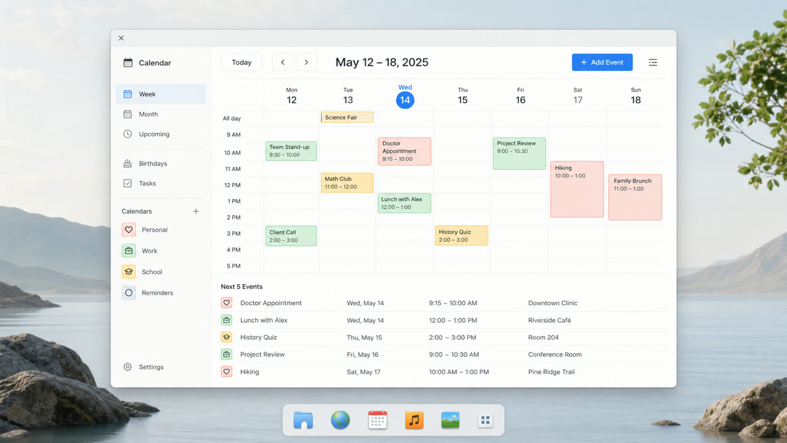Image resolution: width=787 pixels, height=443 pixels.
Task: Click the Add Event button
Action: (602, 62)
